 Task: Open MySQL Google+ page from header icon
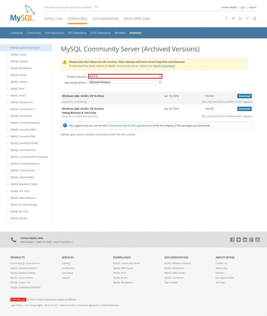pyautogui.click(x=248, y=18)
